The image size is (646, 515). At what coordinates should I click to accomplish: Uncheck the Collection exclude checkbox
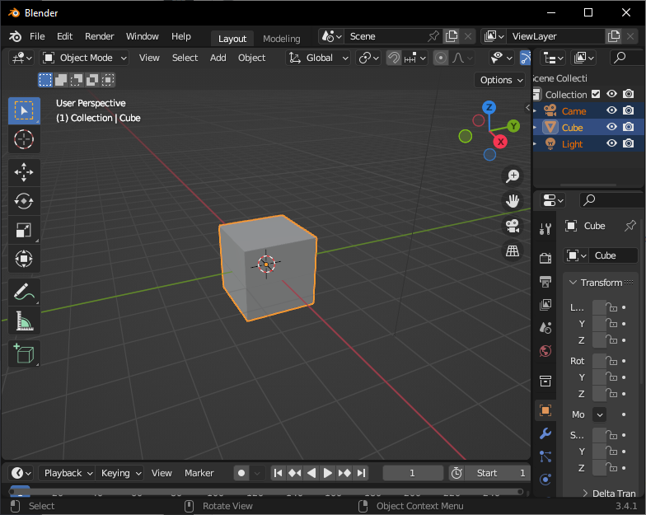click(x=596, y=94)
